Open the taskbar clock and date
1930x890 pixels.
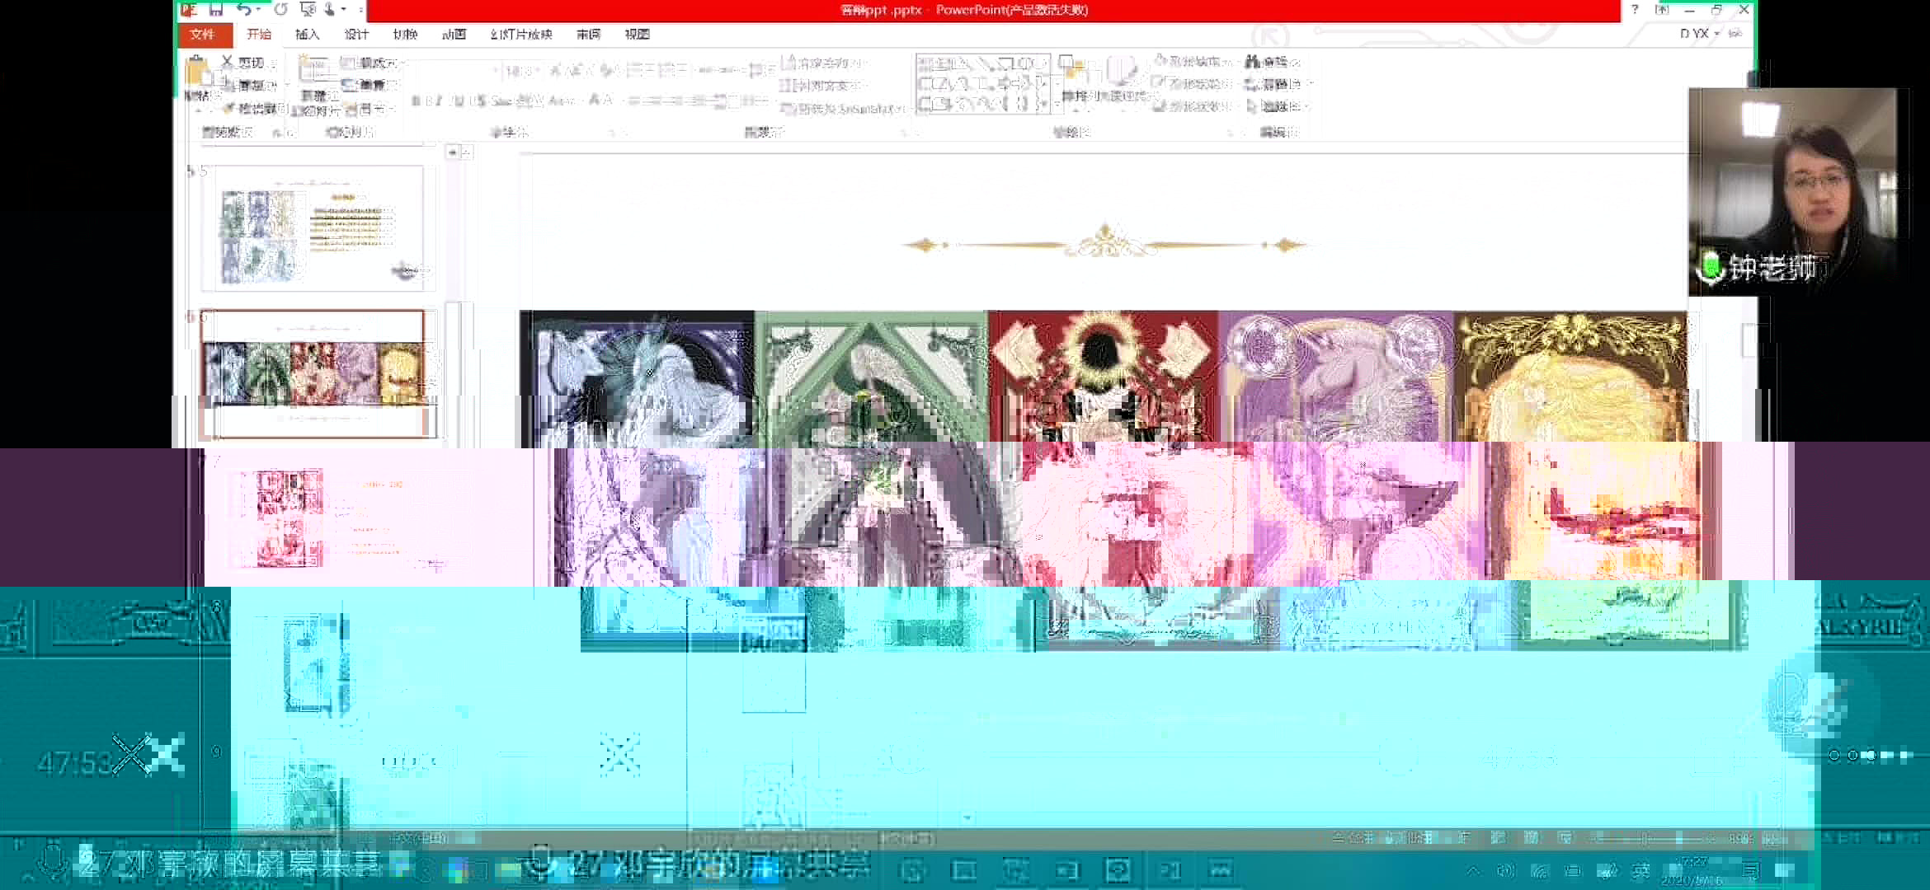pos(1692,871)
